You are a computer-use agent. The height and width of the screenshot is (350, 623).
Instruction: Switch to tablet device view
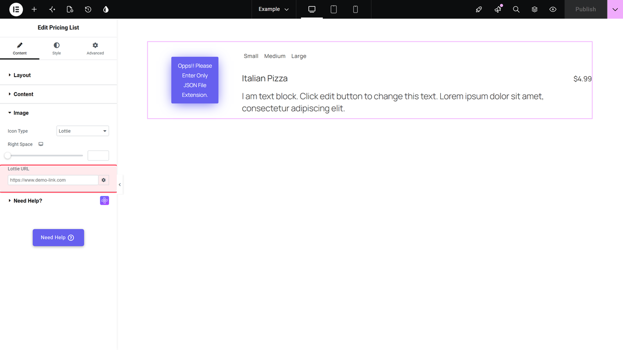(x=334, y=9)
